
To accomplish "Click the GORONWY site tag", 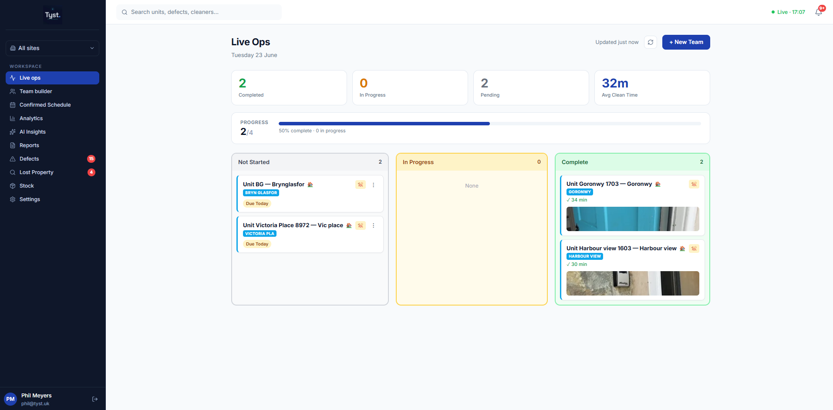I will click(580, 192).
